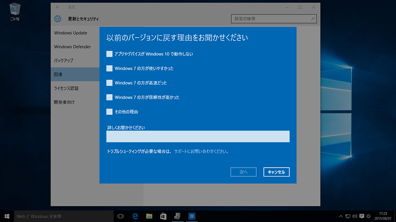
Task: Check 'Windows 7 の方が使いやすかった' box
Action: pos(109,69)
